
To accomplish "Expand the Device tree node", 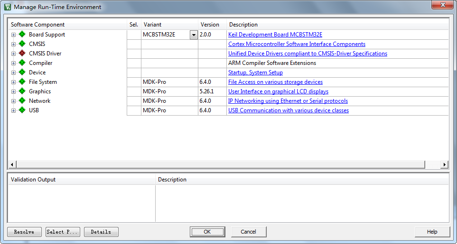I will tap(13, 72).
